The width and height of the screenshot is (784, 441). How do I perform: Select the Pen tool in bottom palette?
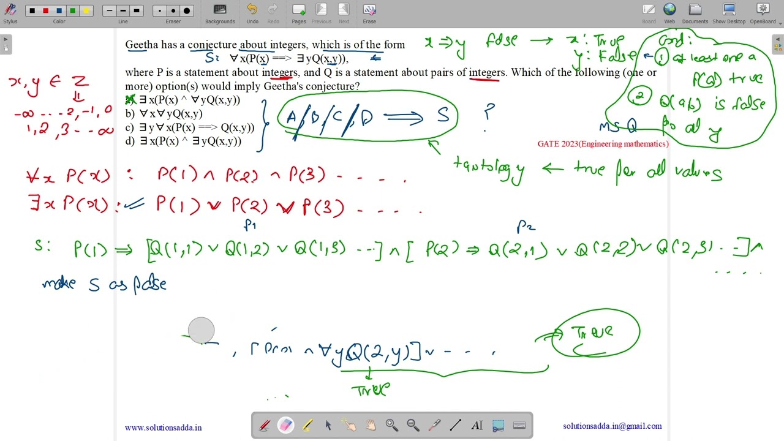265,426
